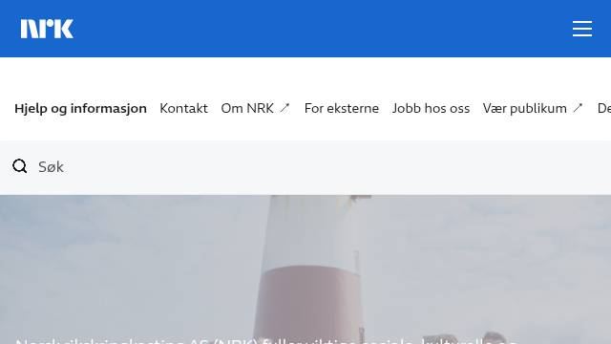Select Hjelp og informasjon nav item
This screenshot has width=611, height=344.
(80, 108)
